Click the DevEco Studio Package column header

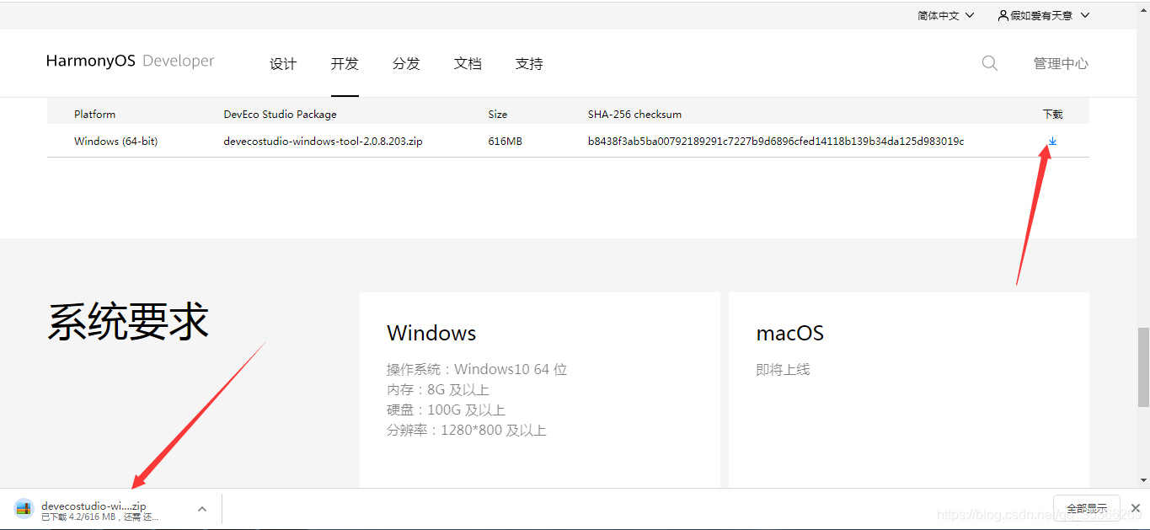click(280, 114)
